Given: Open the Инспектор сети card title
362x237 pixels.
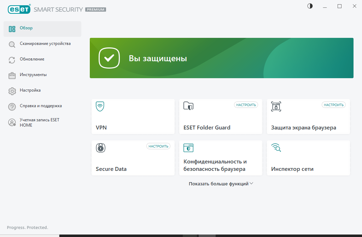Looking at the screenshot, I should click(x=292, y=169).
